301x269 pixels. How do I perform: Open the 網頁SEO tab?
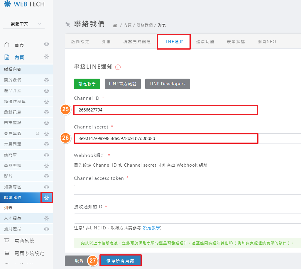(267, 42)
